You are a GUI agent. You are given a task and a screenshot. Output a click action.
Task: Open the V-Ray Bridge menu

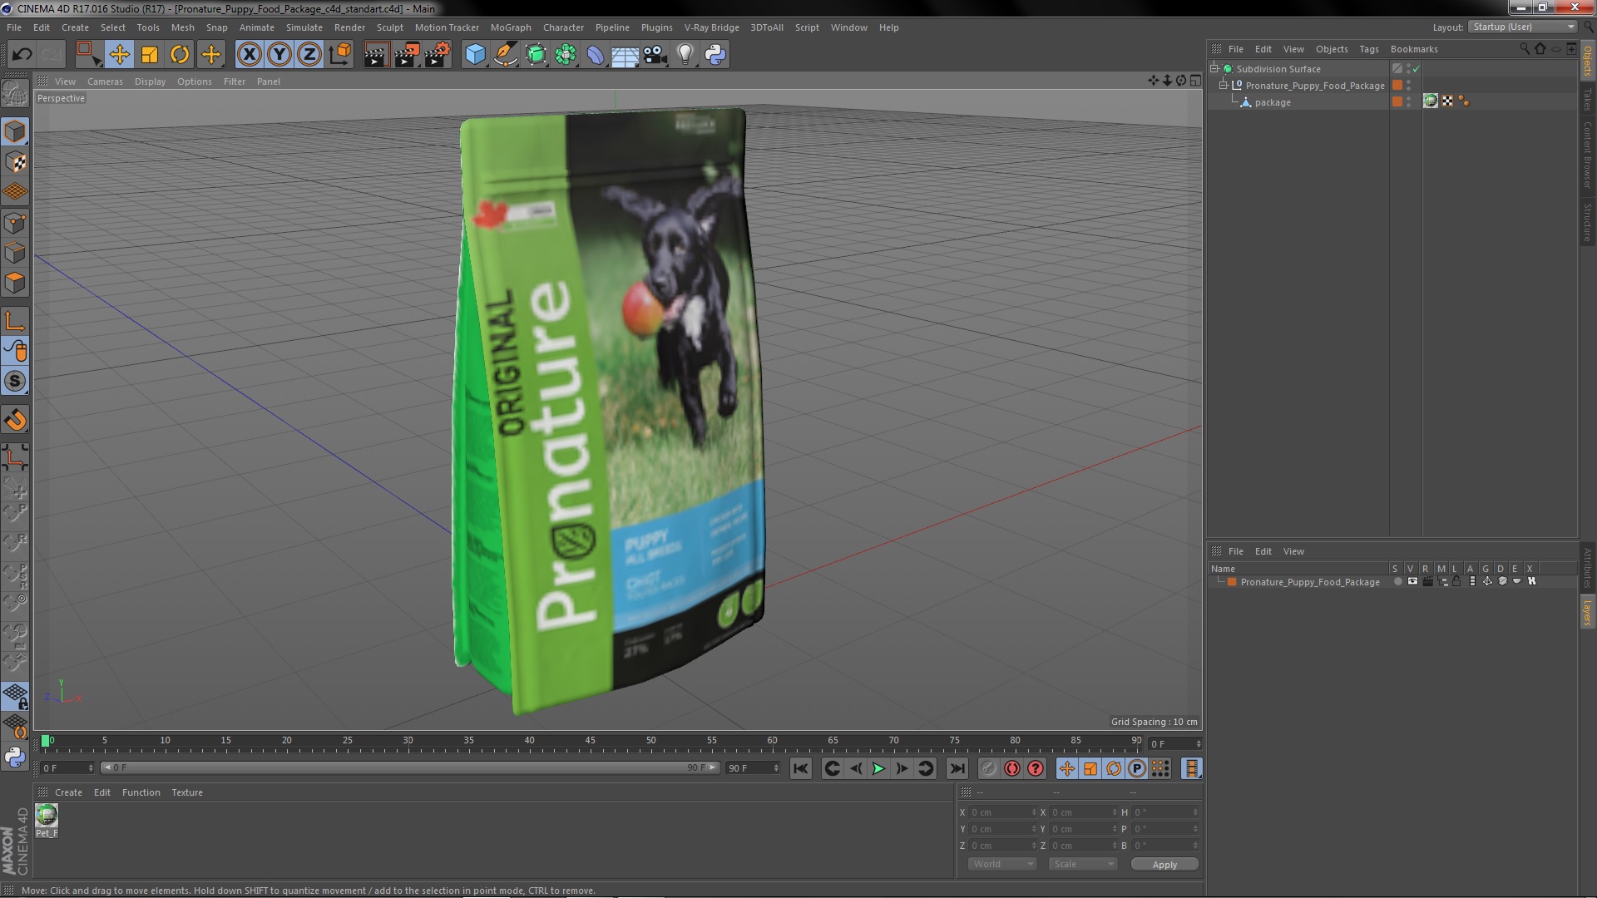coord(711,27)
